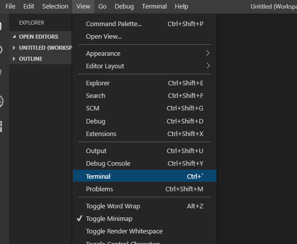The image size is (297, 244).
Task: Toggle Word Wrap option
Action: (144, 206)
